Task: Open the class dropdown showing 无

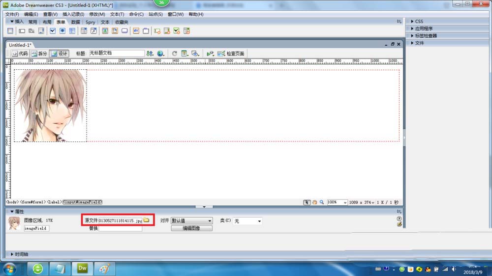Action: click(247, 221)
